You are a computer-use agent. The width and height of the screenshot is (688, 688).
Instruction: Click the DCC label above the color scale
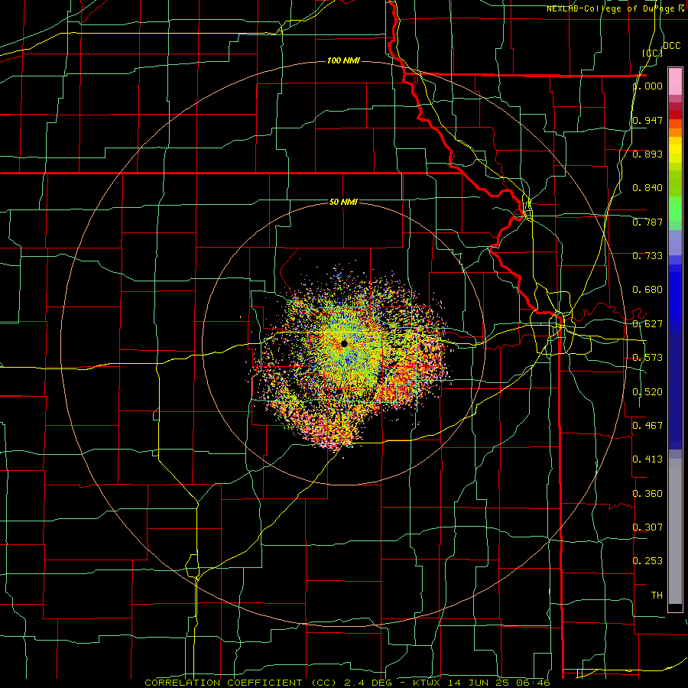point(671,46)
